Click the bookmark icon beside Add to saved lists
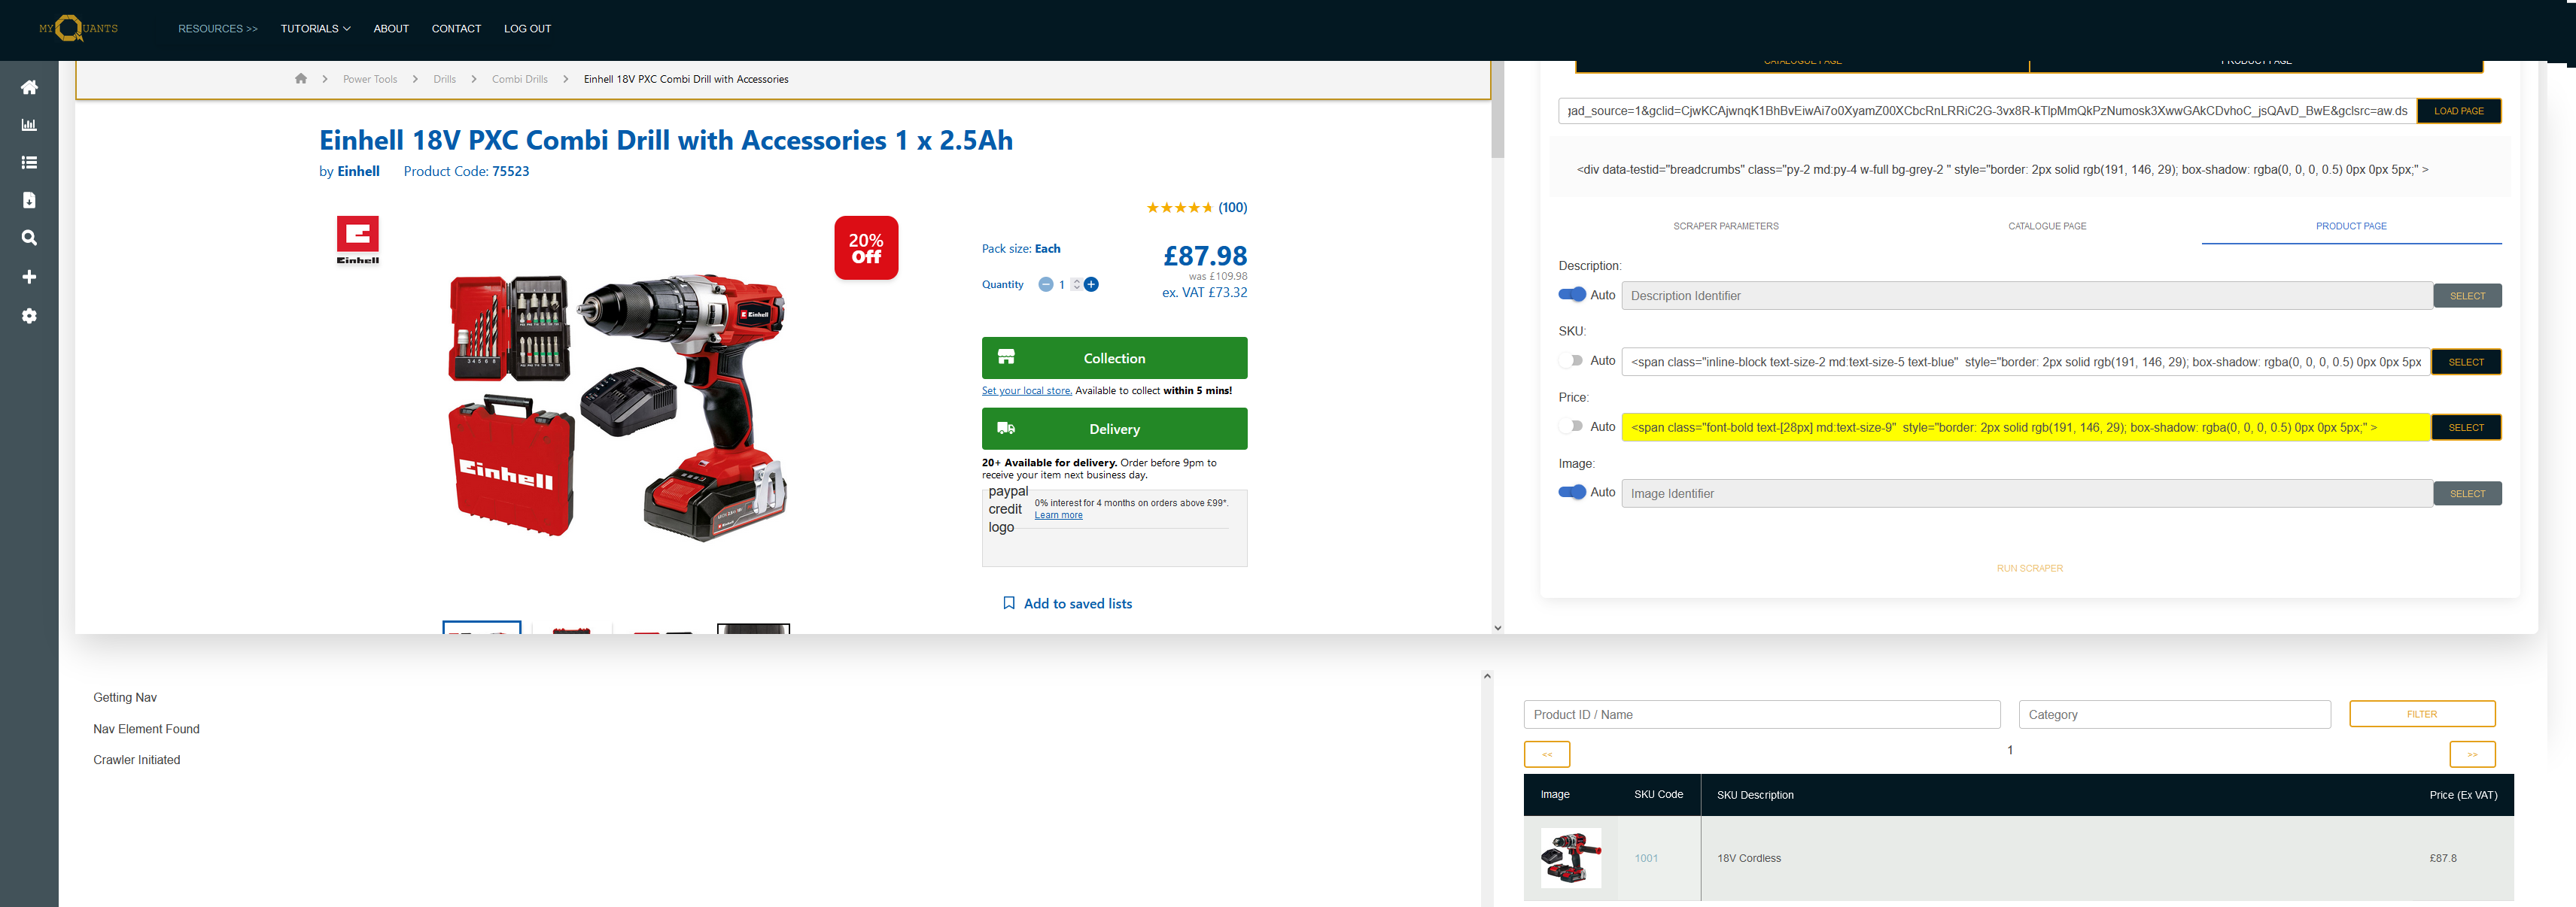Screen dimensions: 2576x907 pos(1009,603)
